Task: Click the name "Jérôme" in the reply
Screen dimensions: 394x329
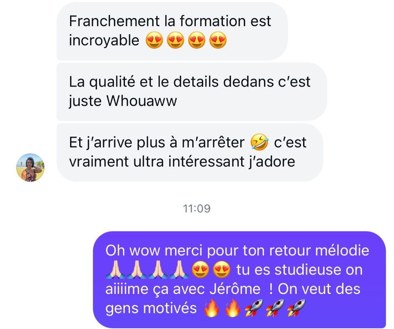Action: 235,289
